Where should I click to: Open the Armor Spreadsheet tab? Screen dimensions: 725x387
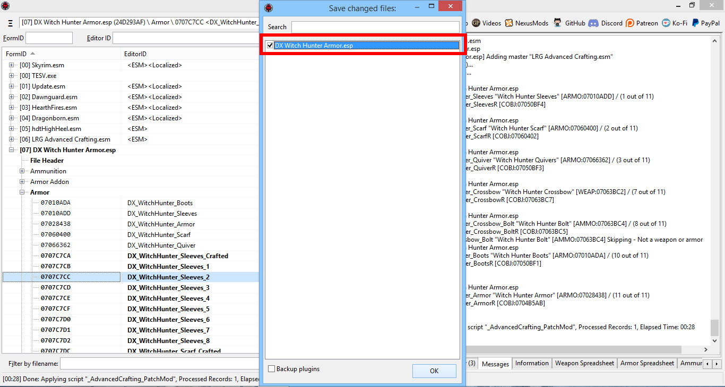tap(647, 363)
